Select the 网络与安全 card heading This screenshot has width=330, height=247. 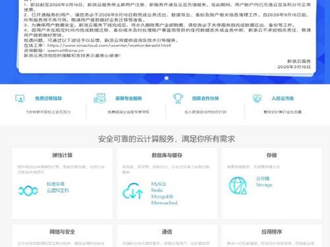(x=62, y=232)
